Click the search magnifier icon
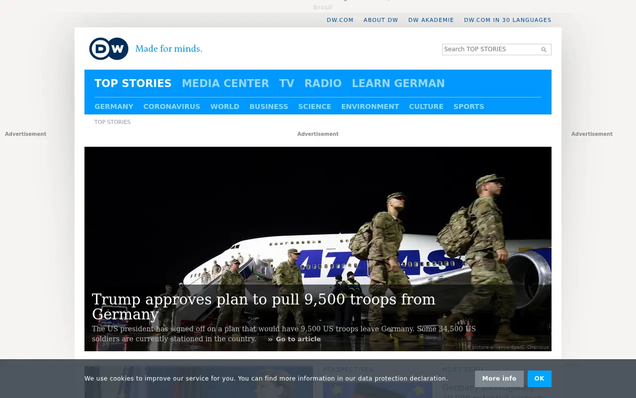The width and height of the screenshot is (636, 398). tap(544, 50)
